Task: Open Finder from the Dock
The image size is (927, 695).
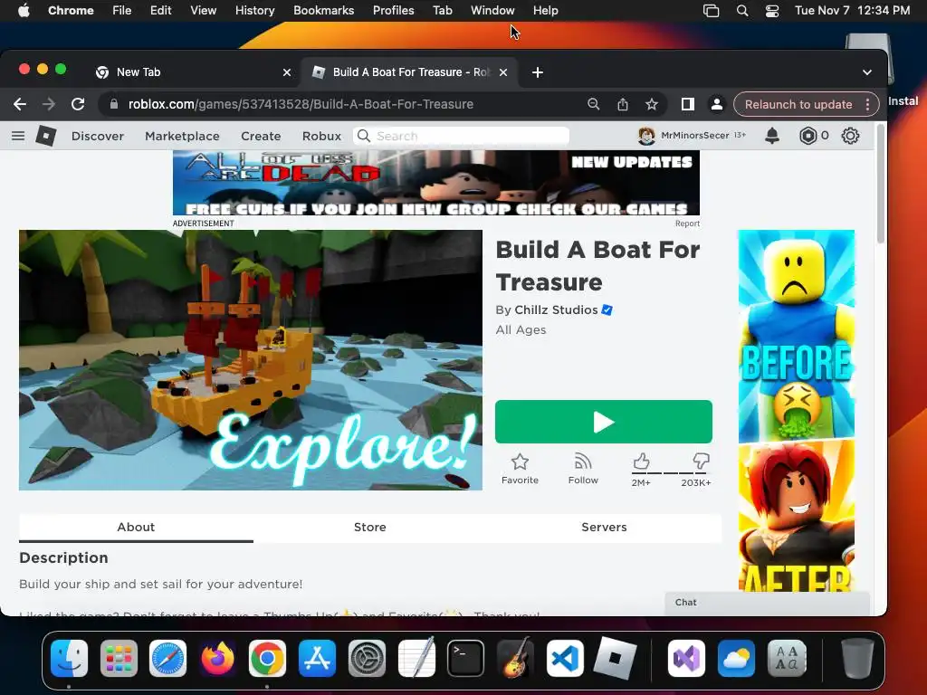Action: point(69,658)
